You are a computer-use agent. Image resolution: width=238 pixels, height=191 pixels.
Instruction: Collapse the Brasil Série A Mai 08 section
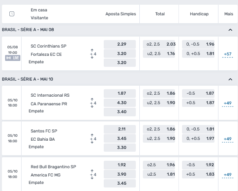pyautogui.click(x=230, y=30)
